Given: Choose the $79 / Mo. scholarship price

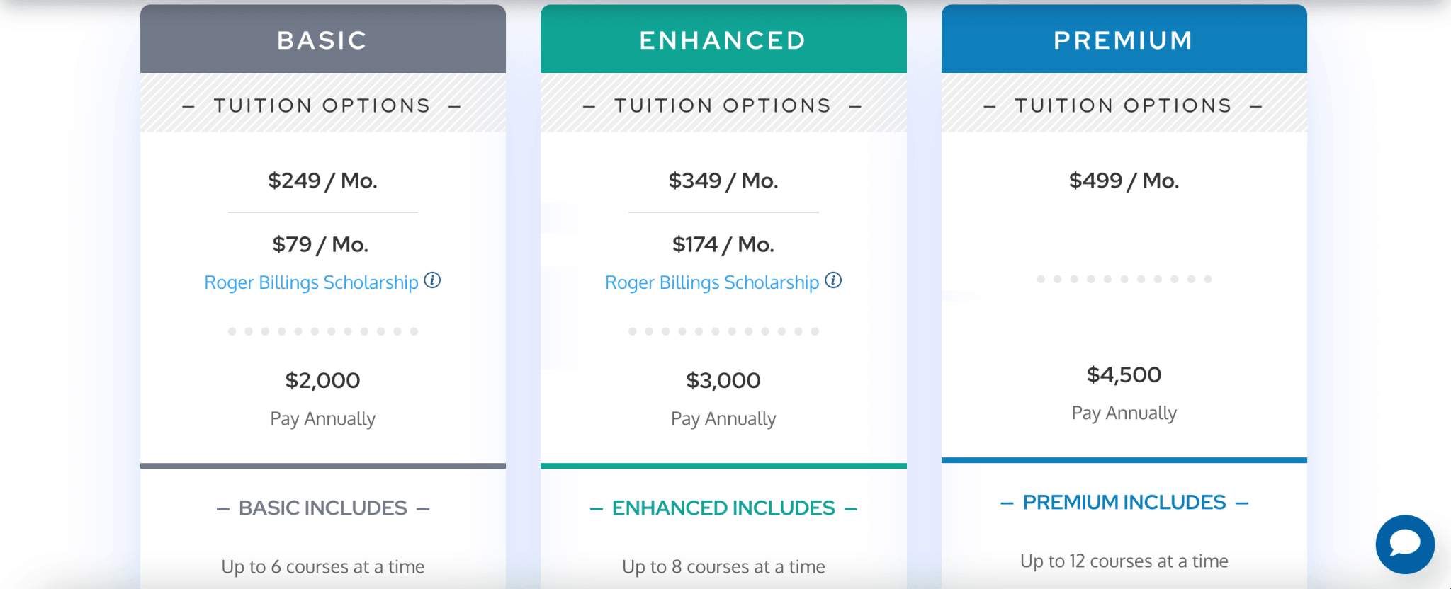Looking at the screenshot, I should click(320, 244).
